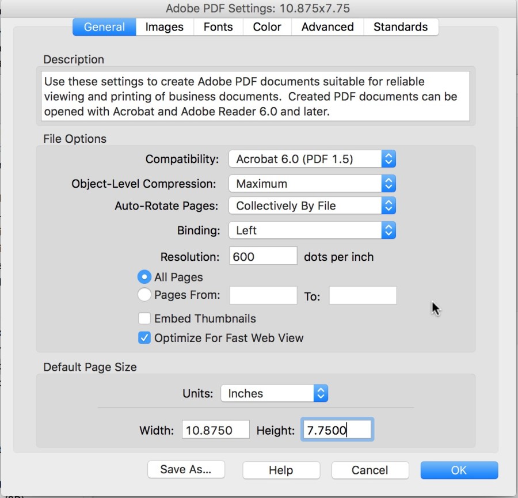Enable the Embed Thumbnails checkbox
Screen dimensions: 518x498
click(x=144, y=318)
